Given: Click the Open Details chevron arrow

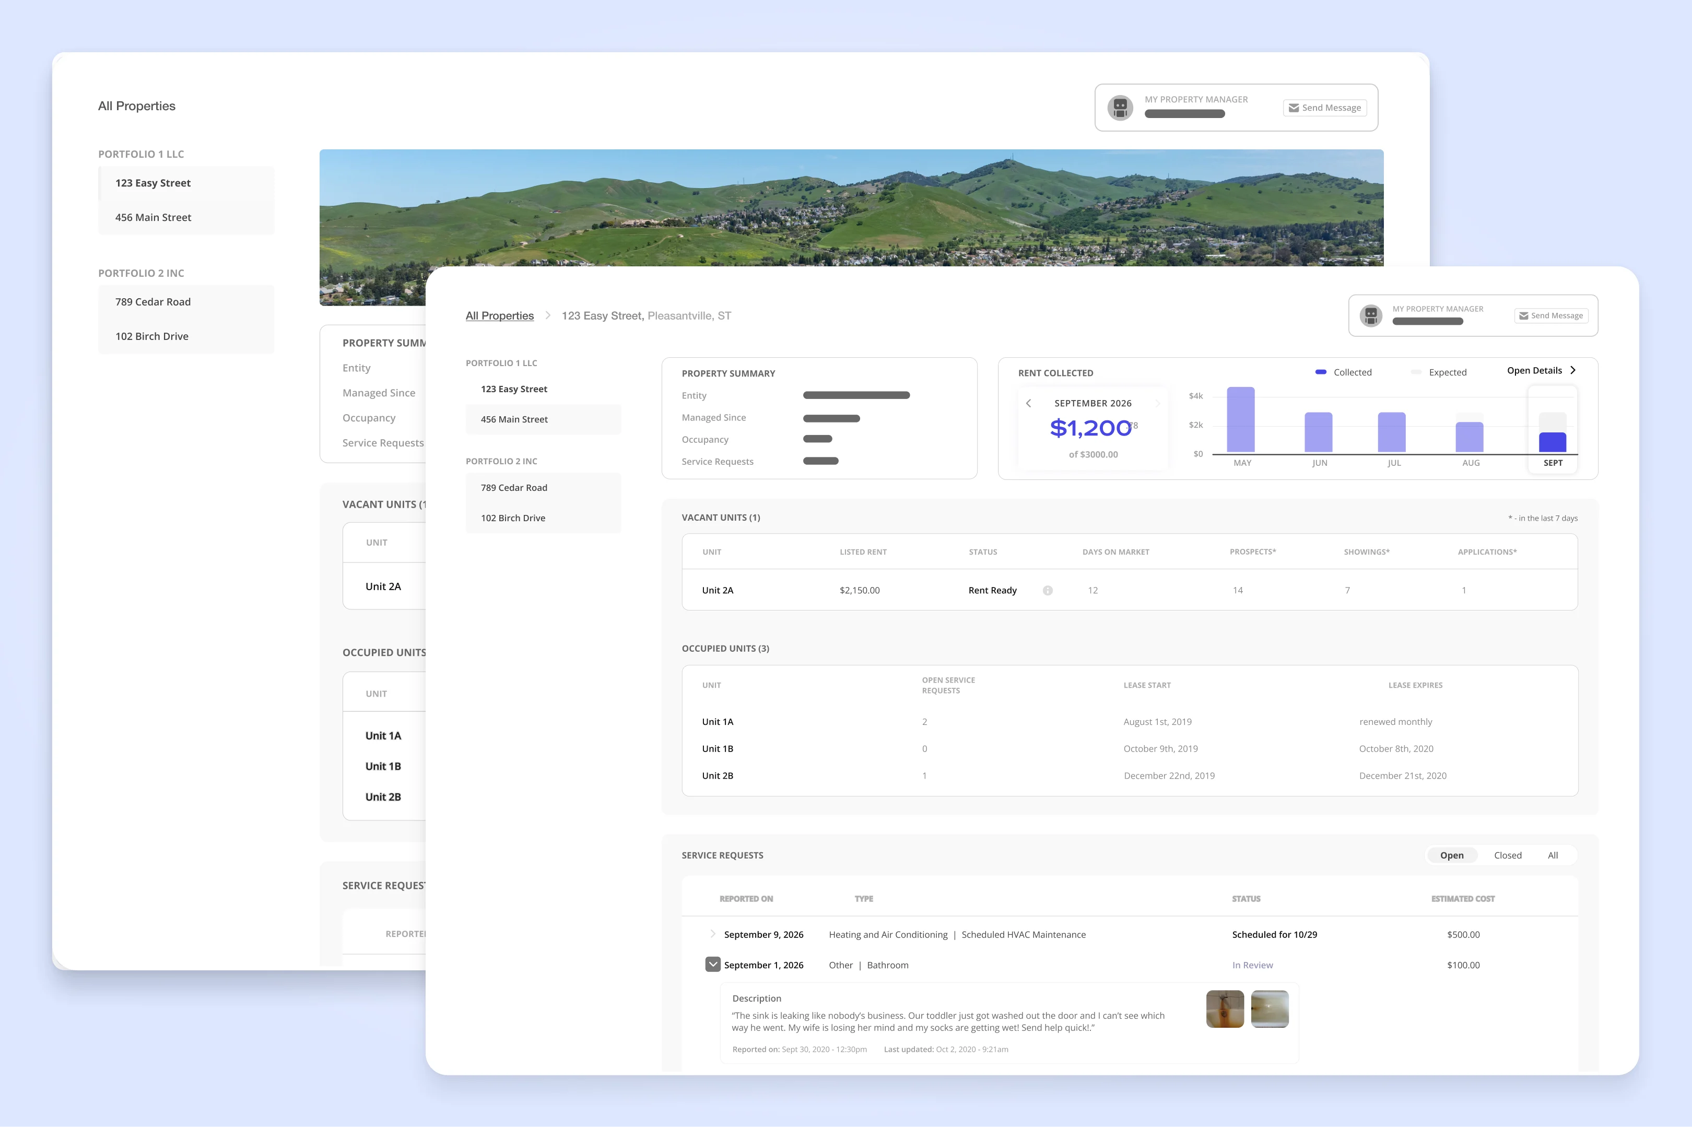Looking at the screenshot, I should 1573,370.
